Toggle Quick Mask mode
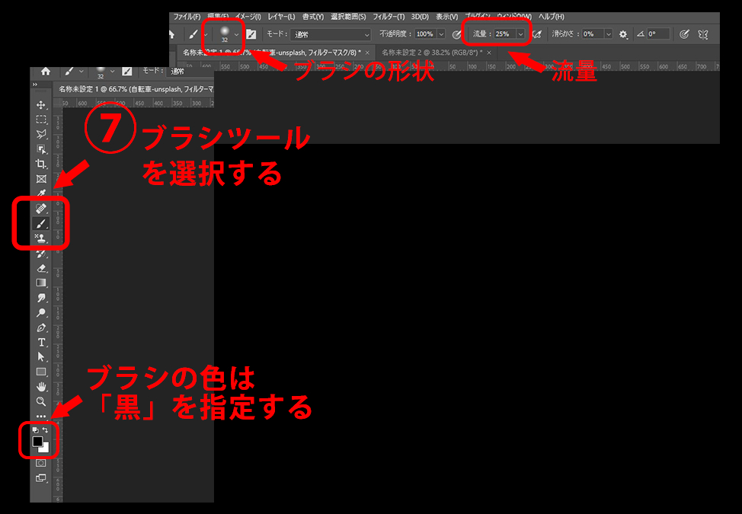 click(41, 463)
